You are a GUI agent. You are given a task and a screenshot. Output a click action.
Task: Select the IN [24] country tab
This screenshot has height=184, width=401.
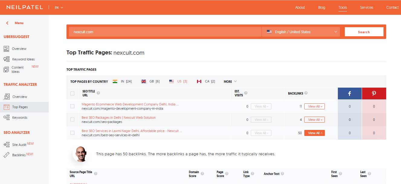pos(122,81)
